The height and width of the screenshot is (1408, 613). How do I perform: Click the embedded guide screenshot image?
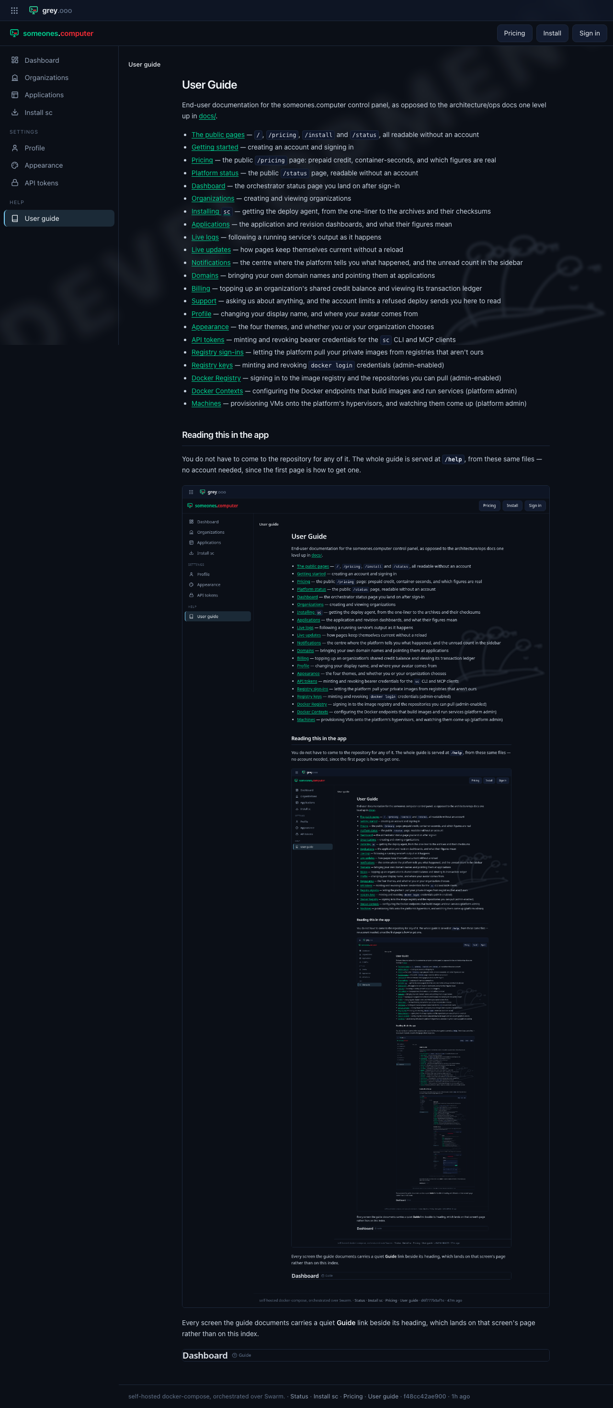pyautogui.click(x=365, y=896)
